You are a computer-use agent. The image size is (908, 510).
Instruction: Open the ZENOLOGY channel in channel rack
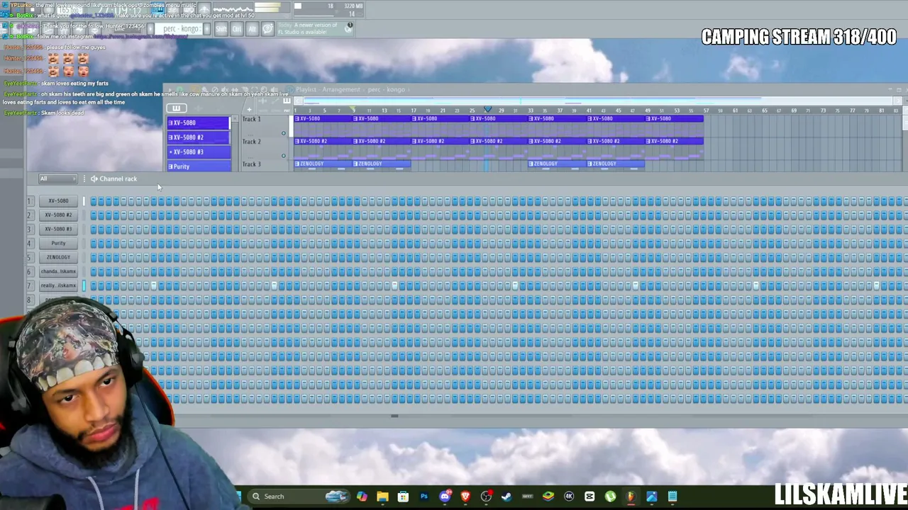click(58, 257)
